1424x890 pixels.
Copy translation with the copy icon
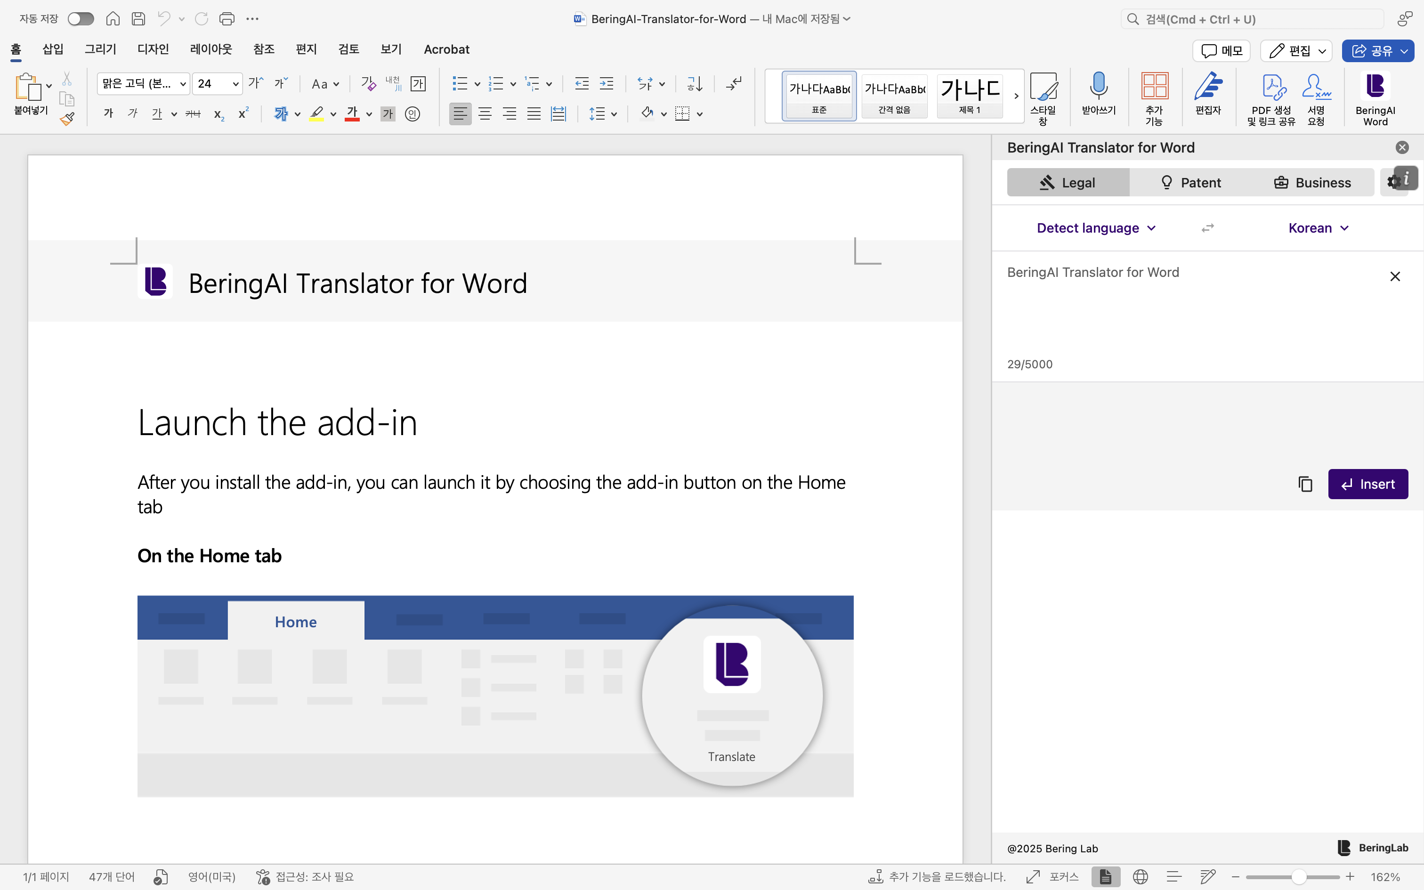[x=1305, y=484]
